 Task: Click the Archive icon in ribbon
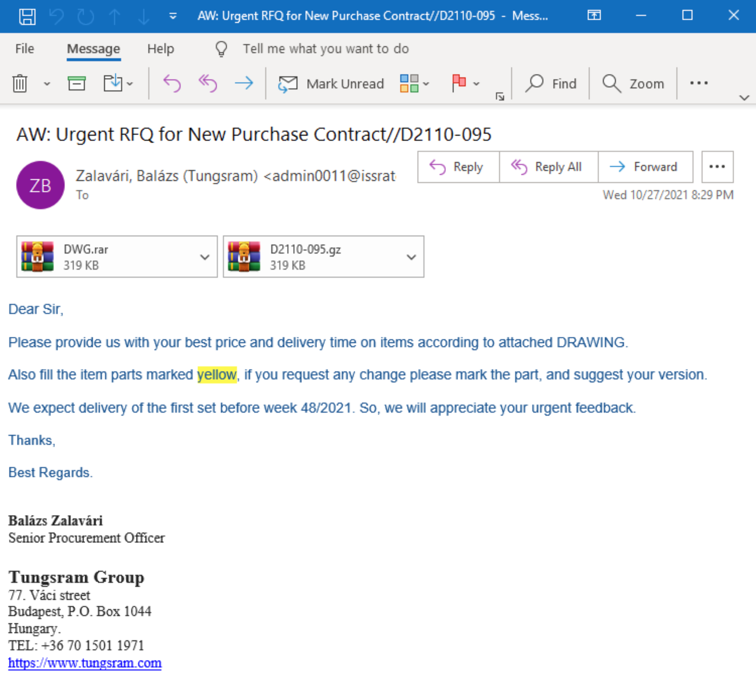coord(76,84)
